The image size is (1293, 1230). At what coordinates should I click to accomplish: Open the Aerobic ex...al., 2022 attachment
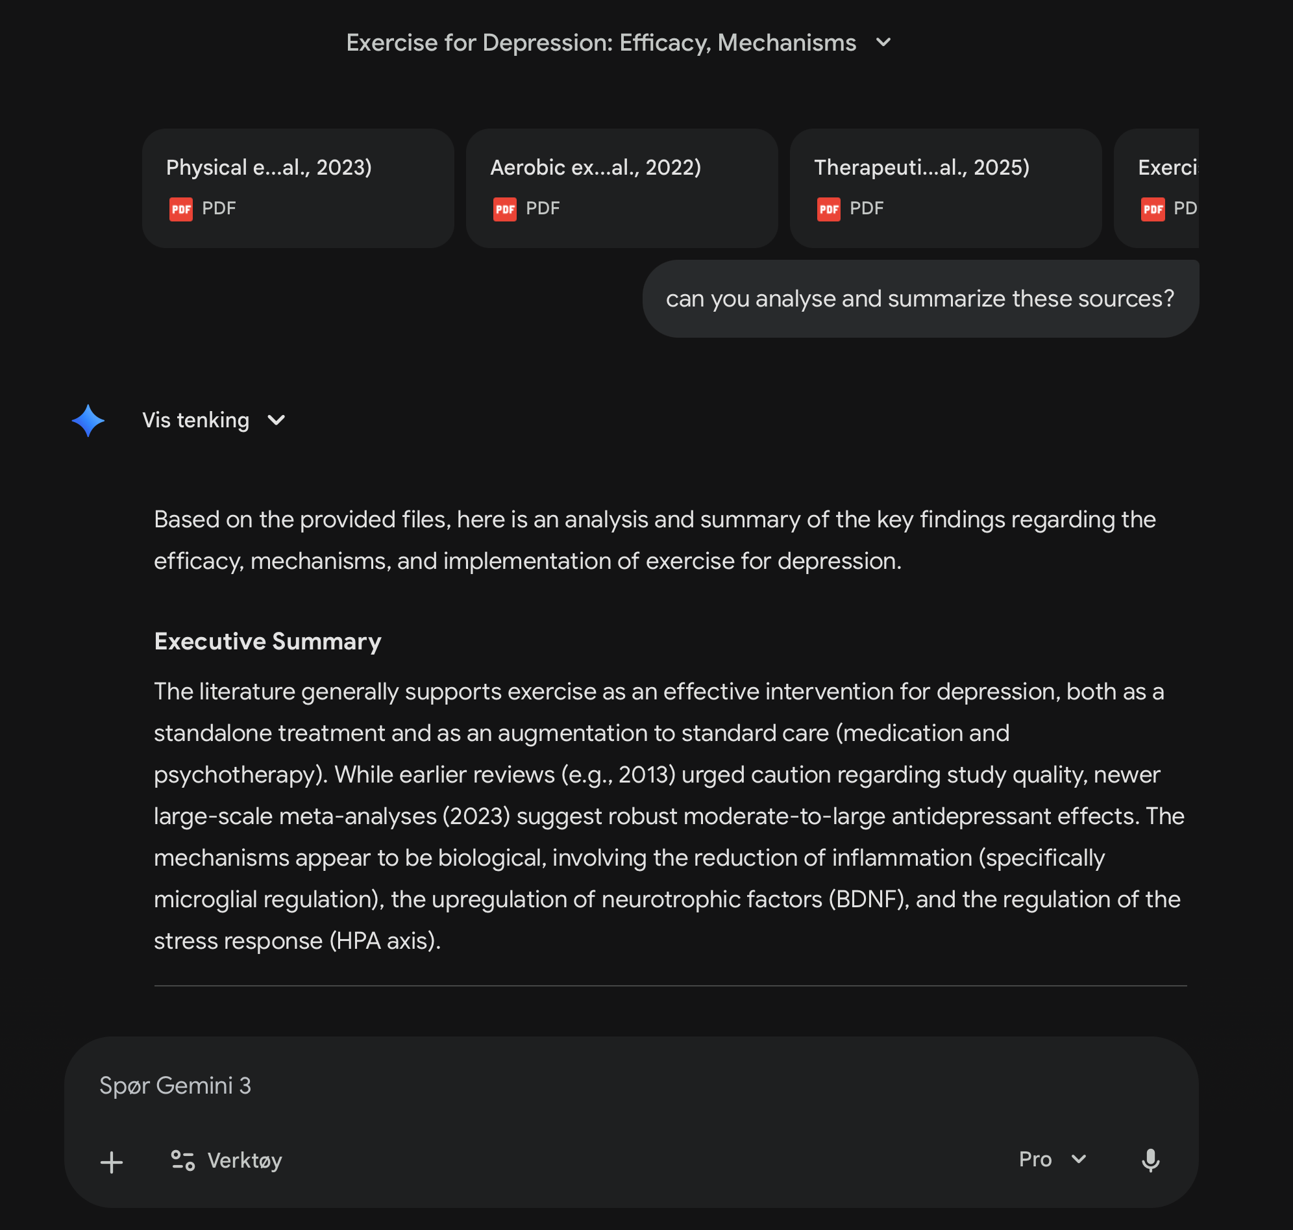(622, 188)
